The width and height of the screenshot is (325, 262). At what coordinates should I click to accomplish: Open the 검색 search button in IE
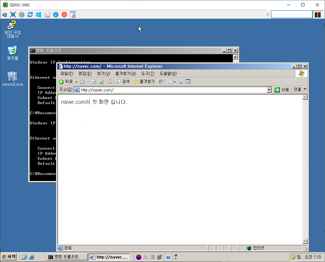pyautogui.click(x=123, y=82)
